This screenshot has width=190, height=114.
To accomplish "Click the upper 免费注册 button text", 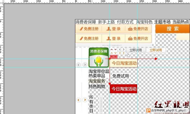I will tap(91, 29).
